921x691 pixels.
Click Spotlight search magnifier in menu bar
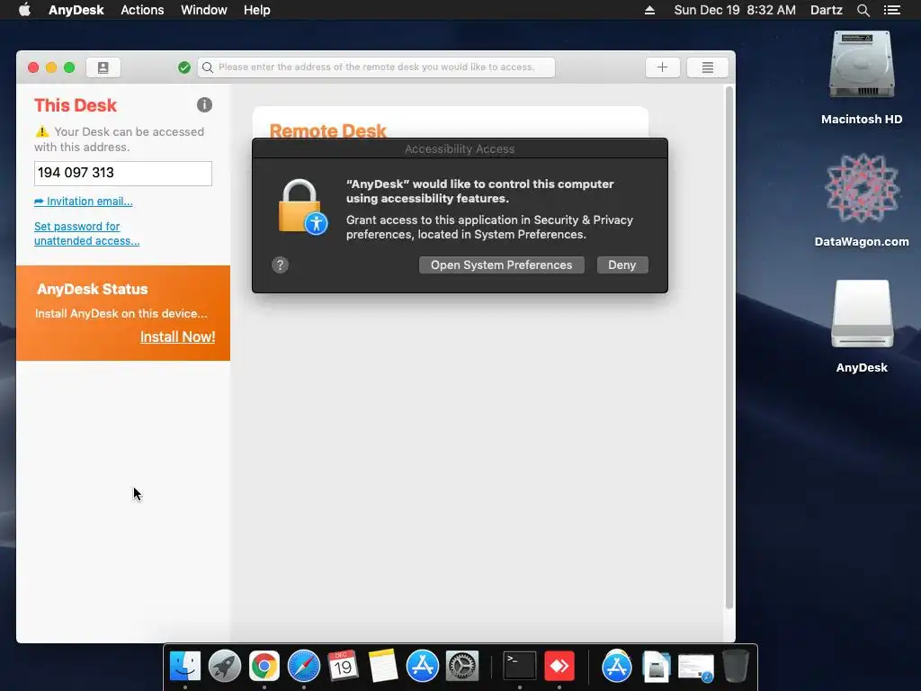tap(863, 10)
